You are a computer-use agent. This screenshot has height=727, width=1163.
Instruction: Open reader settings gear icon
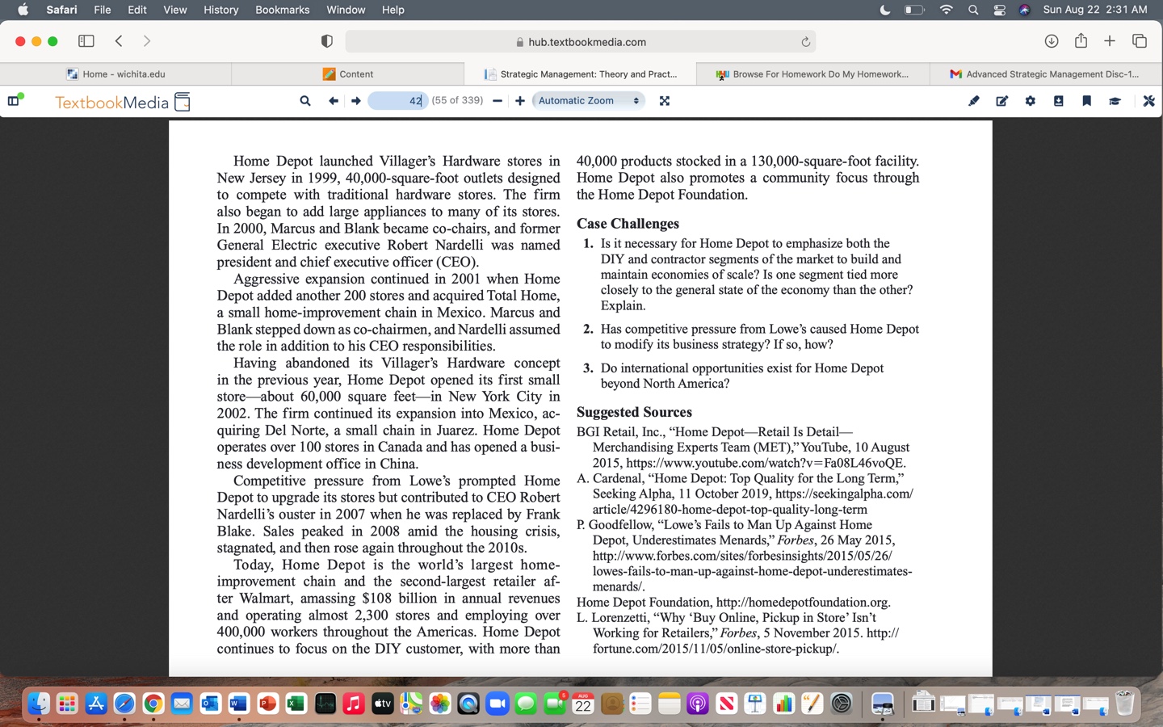tap(1031, 101)
